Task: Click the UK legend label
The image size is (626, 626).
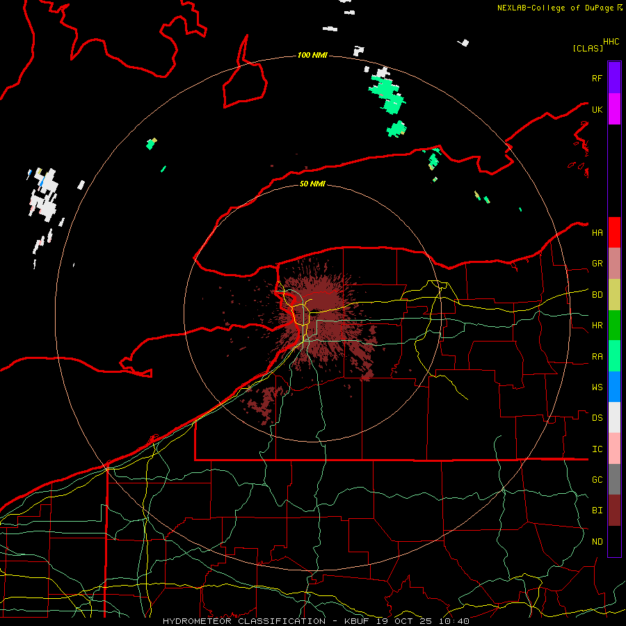Action: 597,109
